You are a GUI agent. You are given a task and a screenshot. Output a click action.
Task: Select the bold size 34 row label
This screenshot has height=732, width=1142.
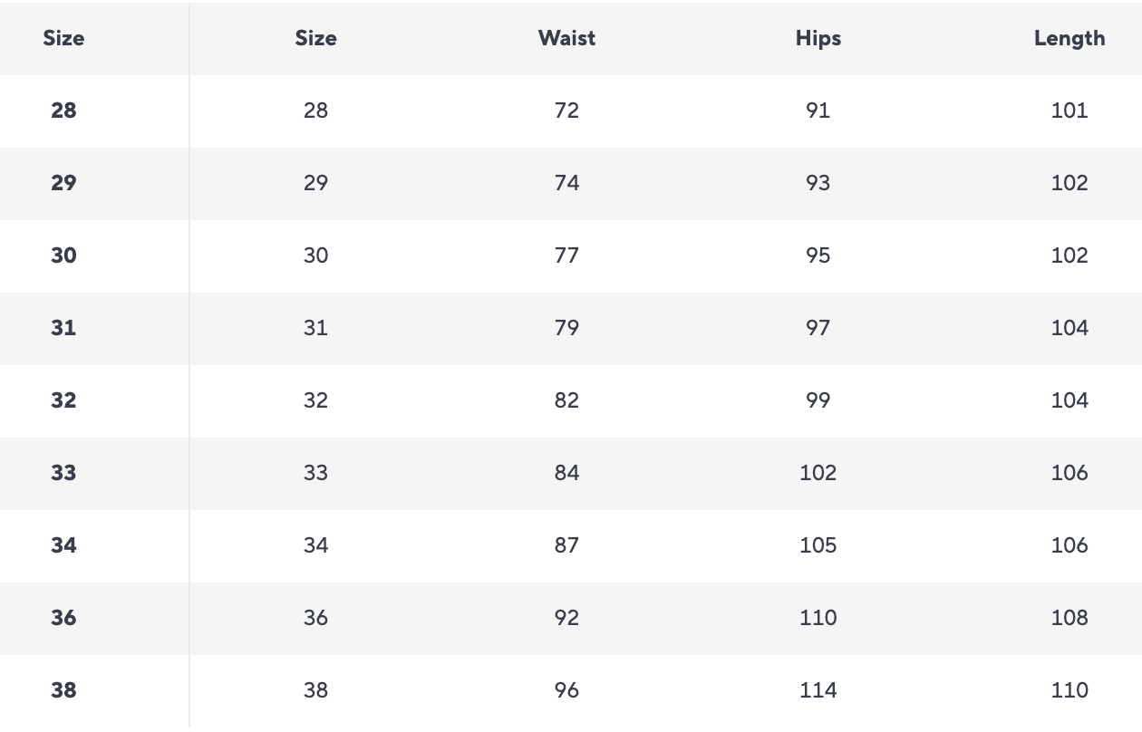63,545
